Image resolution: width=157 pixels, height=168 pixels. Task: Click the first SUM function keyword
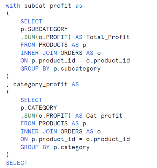(30, 37)
